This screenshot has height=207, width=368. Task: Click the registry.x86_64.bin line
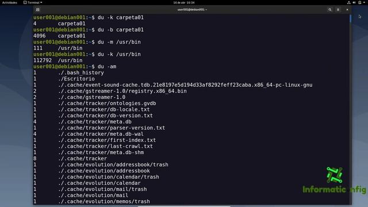click(122, 91)
